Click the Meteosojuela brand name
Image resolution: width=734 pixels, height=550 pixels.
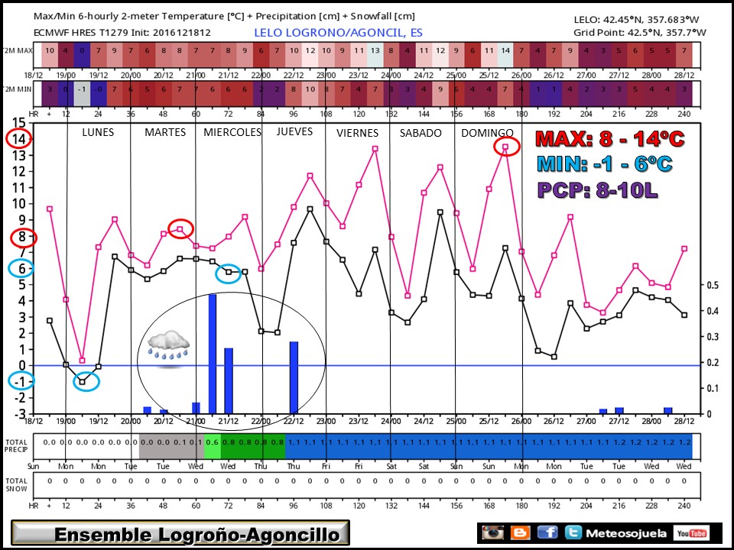[x=626, y=533]
